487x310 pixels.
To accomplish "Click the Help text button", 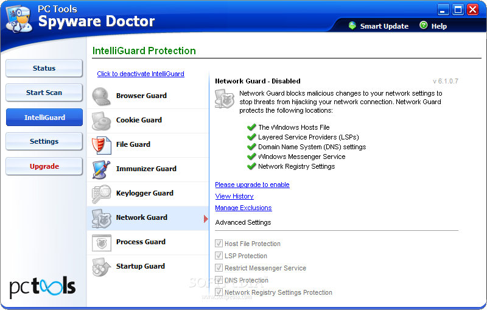I will point(439,26).
